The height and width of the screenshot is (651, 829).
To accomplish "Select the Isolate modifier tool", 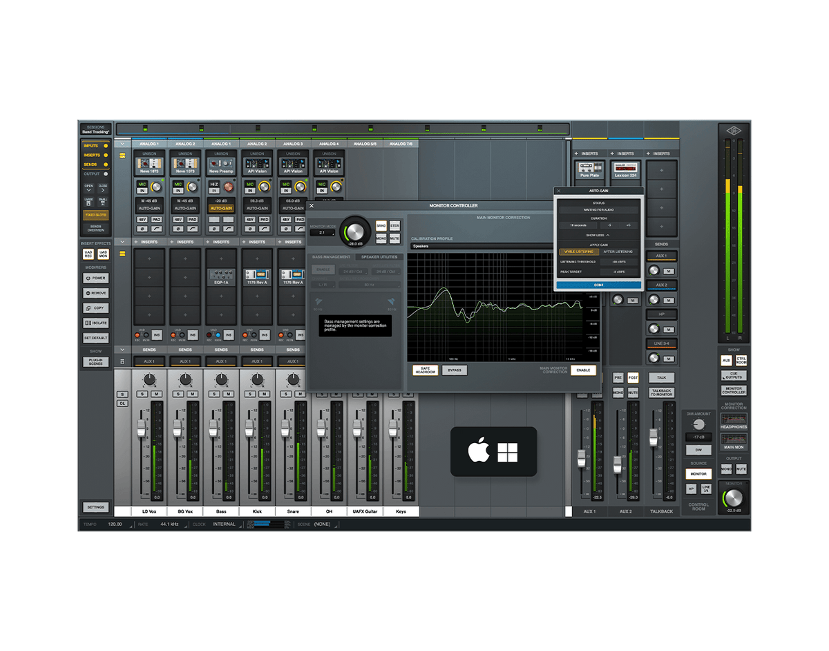I will (96, 323).
